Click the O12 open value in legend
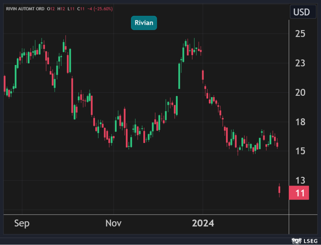321x245 pixels. pos(51,9)
